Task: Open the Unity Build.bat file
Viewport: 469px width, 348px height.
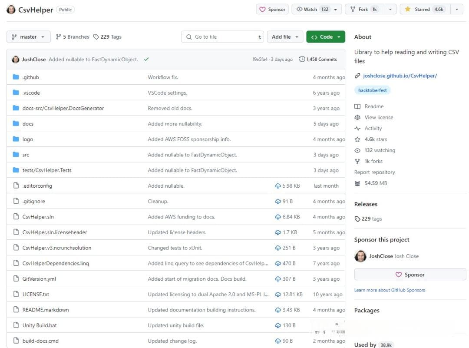Action: pyautogui.click(x=40, y=325)
